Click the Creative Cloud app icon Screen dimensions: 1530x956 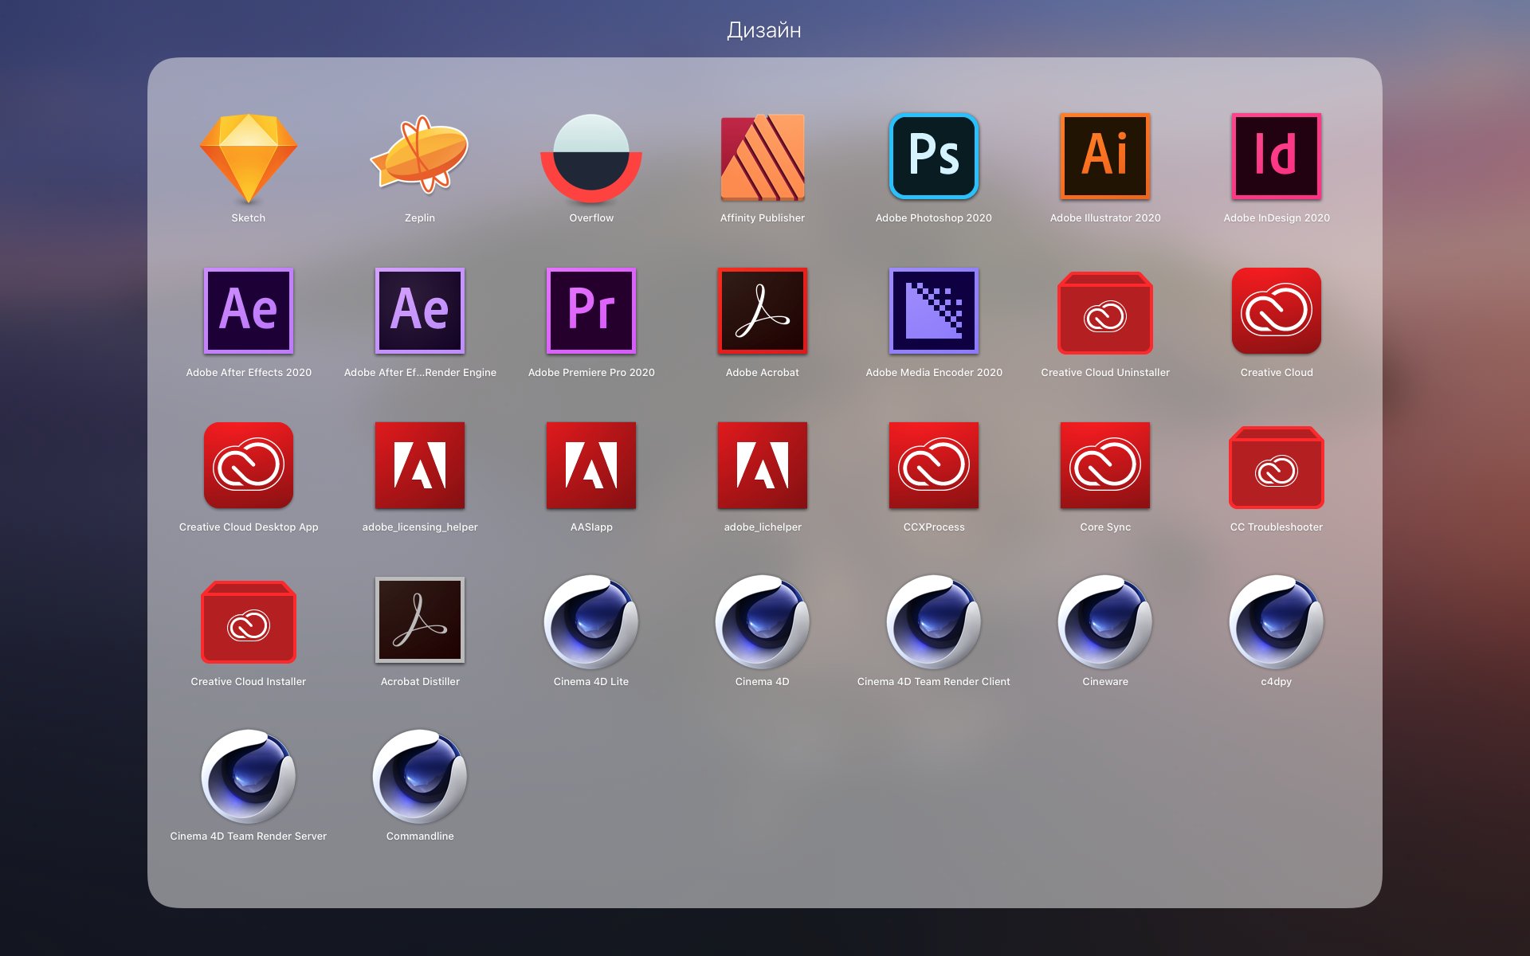click(1277, 311)
